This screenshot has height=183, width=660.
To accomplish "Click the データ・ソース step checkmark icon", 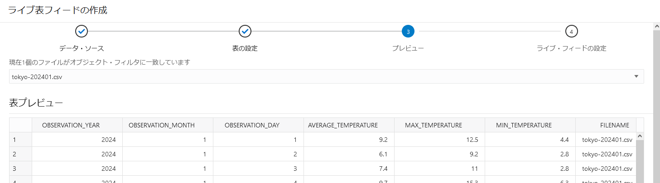I will click(x=82, y=32).
